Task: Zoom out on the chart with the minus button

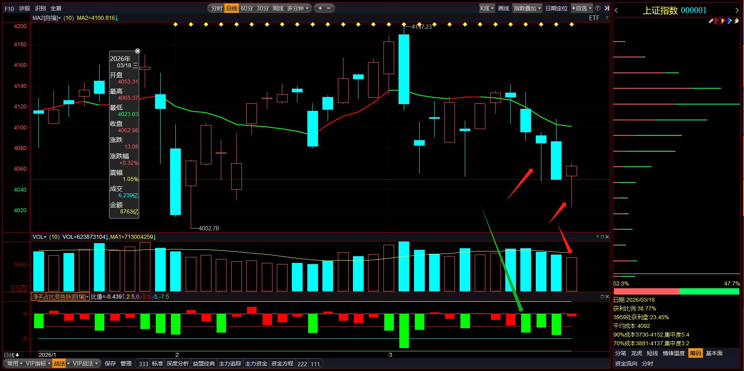Action: (x=329, y=8)
